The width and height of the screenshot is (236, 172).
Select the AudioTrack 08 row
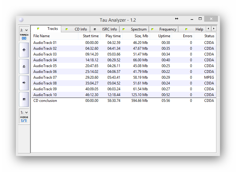[124, 83]
